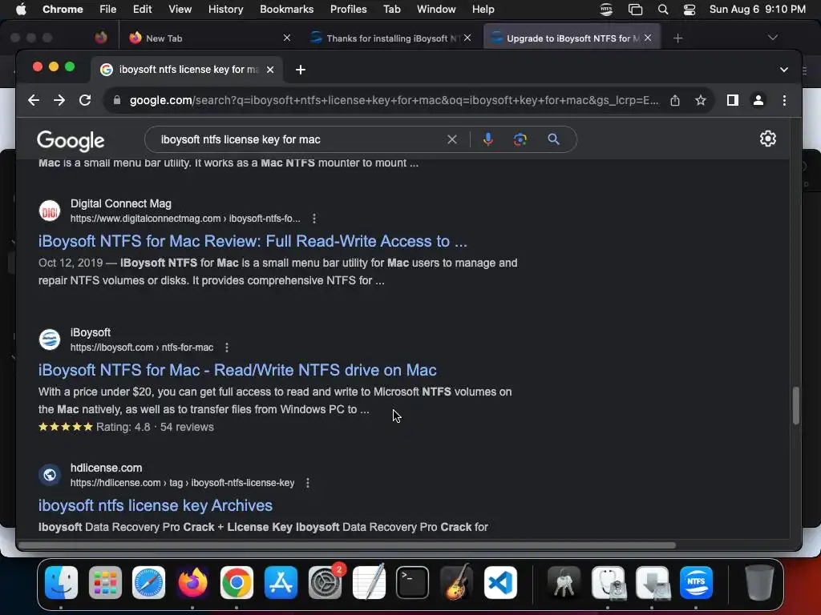
Task: Open System Settings from the Dock
Action: (x=326, y=582)
